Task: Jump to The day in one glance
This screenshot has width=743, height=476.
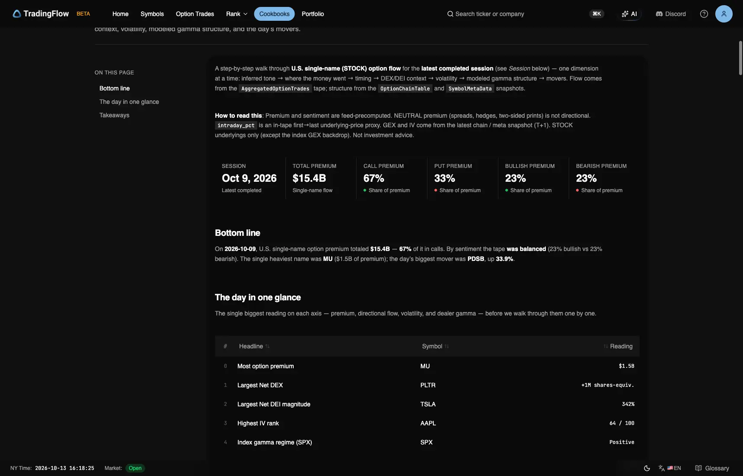Action: pos(129,102)
